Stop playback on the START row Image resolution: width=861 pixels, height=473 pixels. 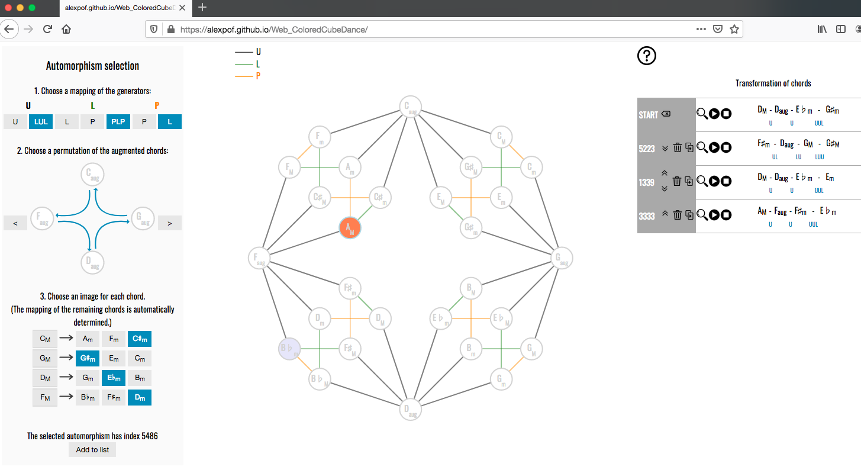[x=726, y=114]
